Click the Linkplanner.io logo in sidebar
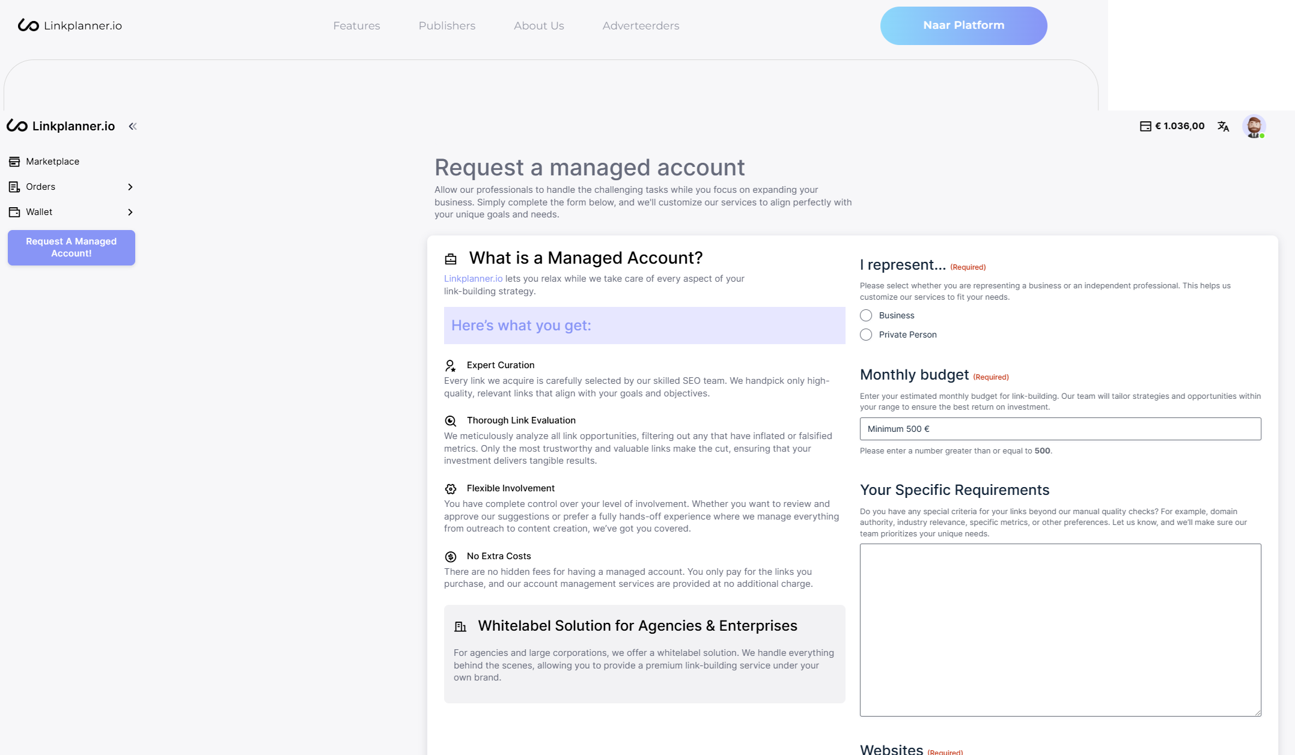Image resolution: width=1295 pixels, height=755 pixels. (x=61, y=126)
